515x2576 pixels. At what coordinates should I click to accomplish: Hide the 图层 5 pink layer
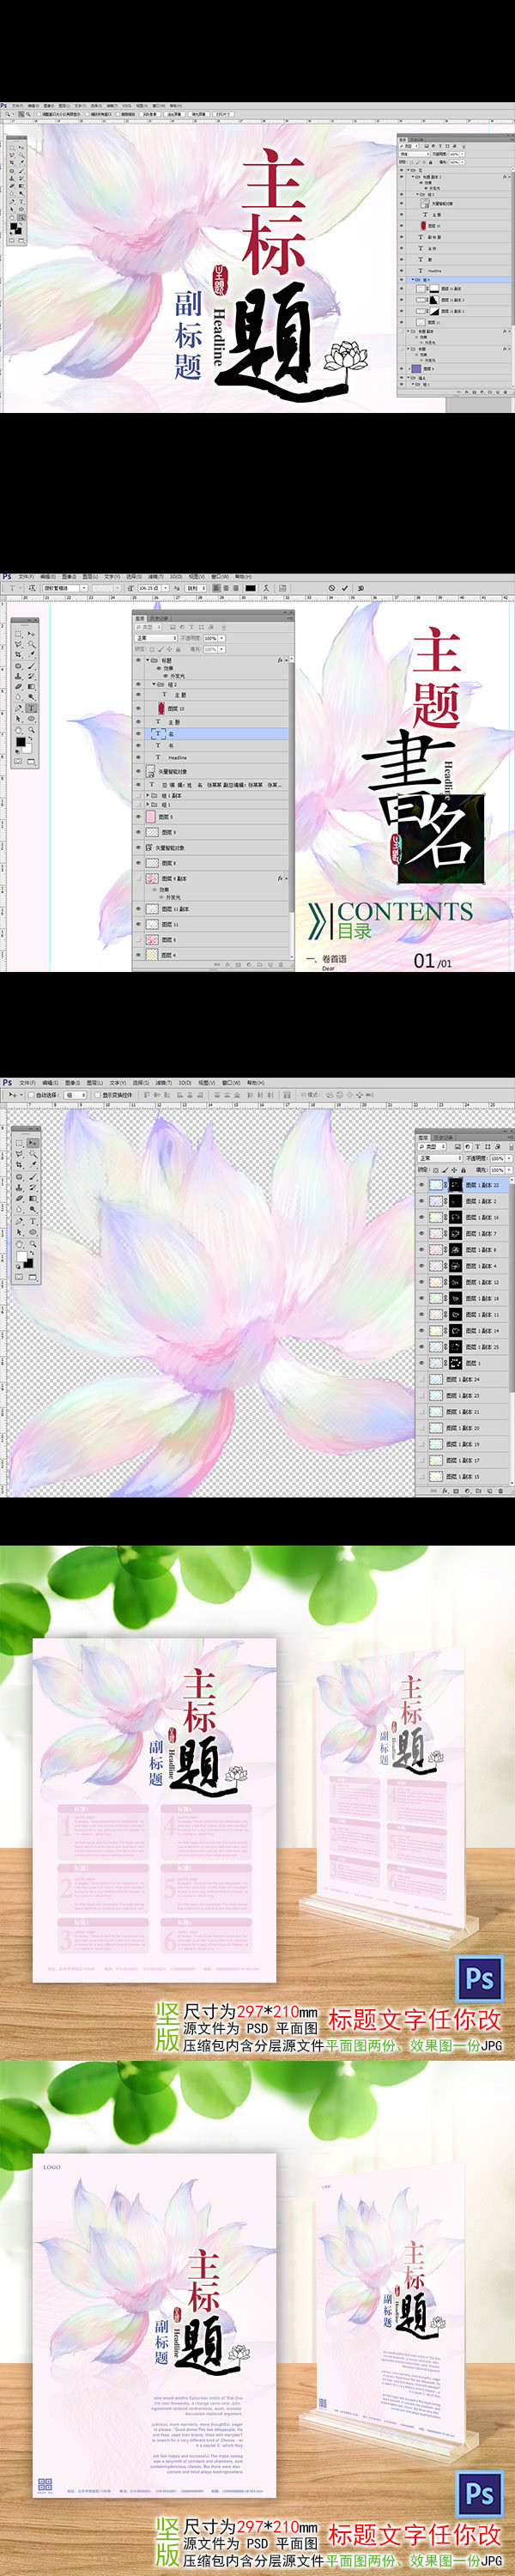[x=138, y=817]
